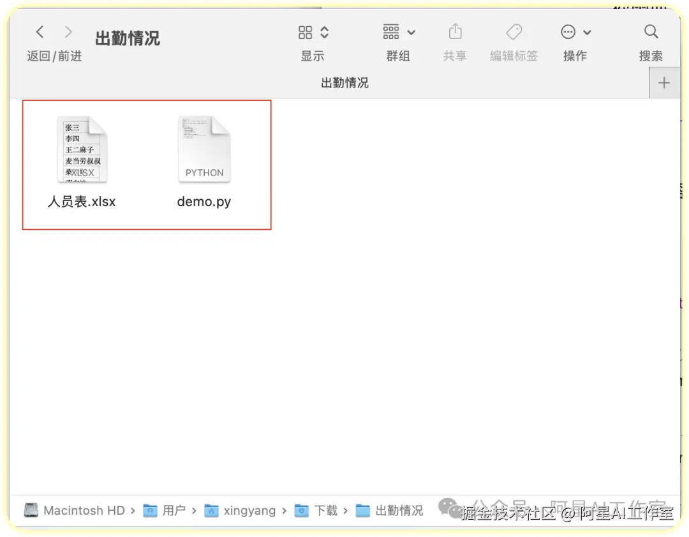Click the 下载 folder icon in path bar
Screen dimensions: 689x537
tap(302, 510)
